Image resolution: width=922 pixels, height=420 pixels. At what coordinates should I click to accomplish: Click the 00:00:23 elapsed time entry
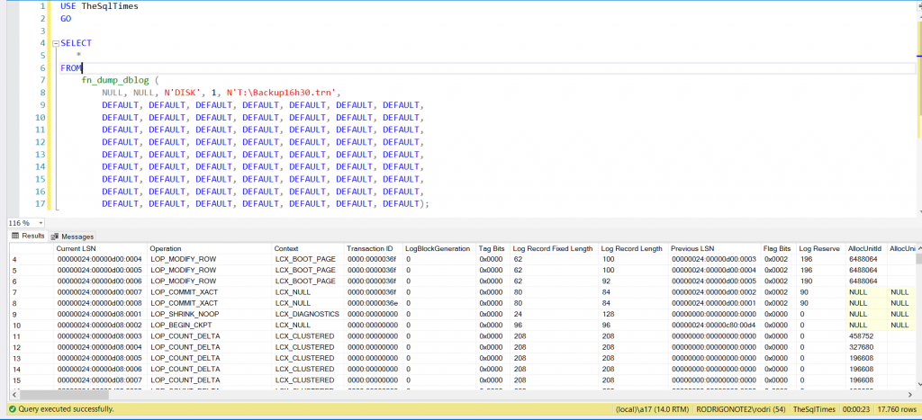[x=856, y=408]
